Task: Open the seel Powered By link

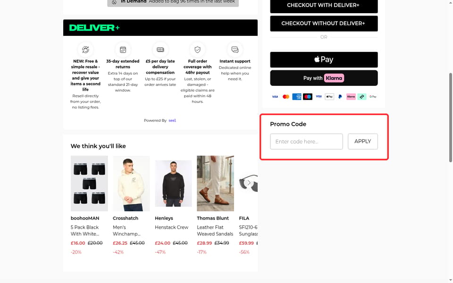Action: click(172, 120)
